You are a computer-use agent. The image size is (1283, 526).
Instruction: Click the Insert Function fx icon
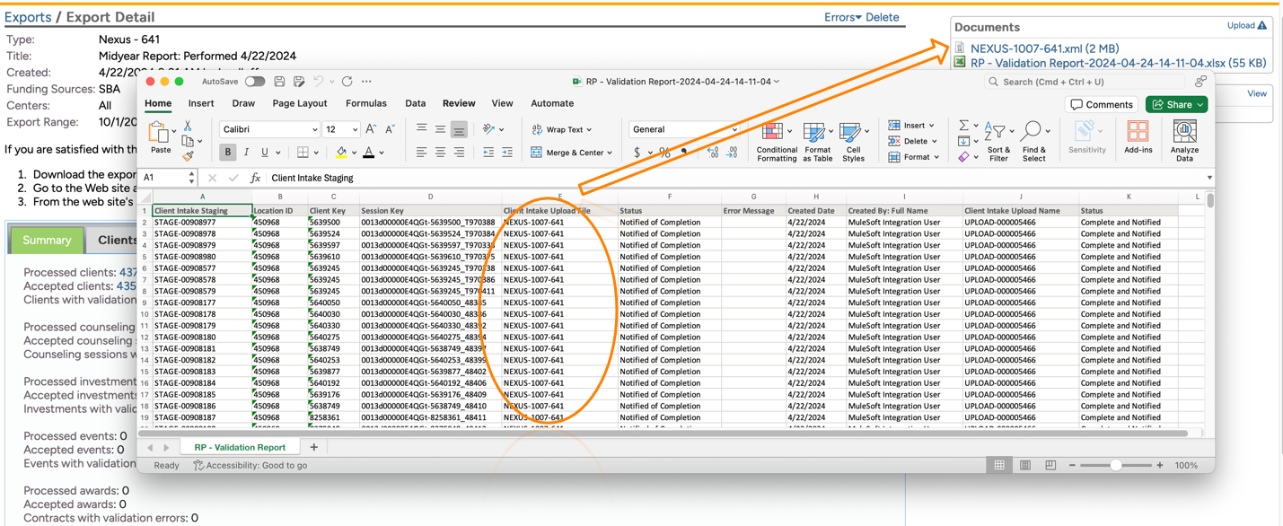tap(255, 178)
